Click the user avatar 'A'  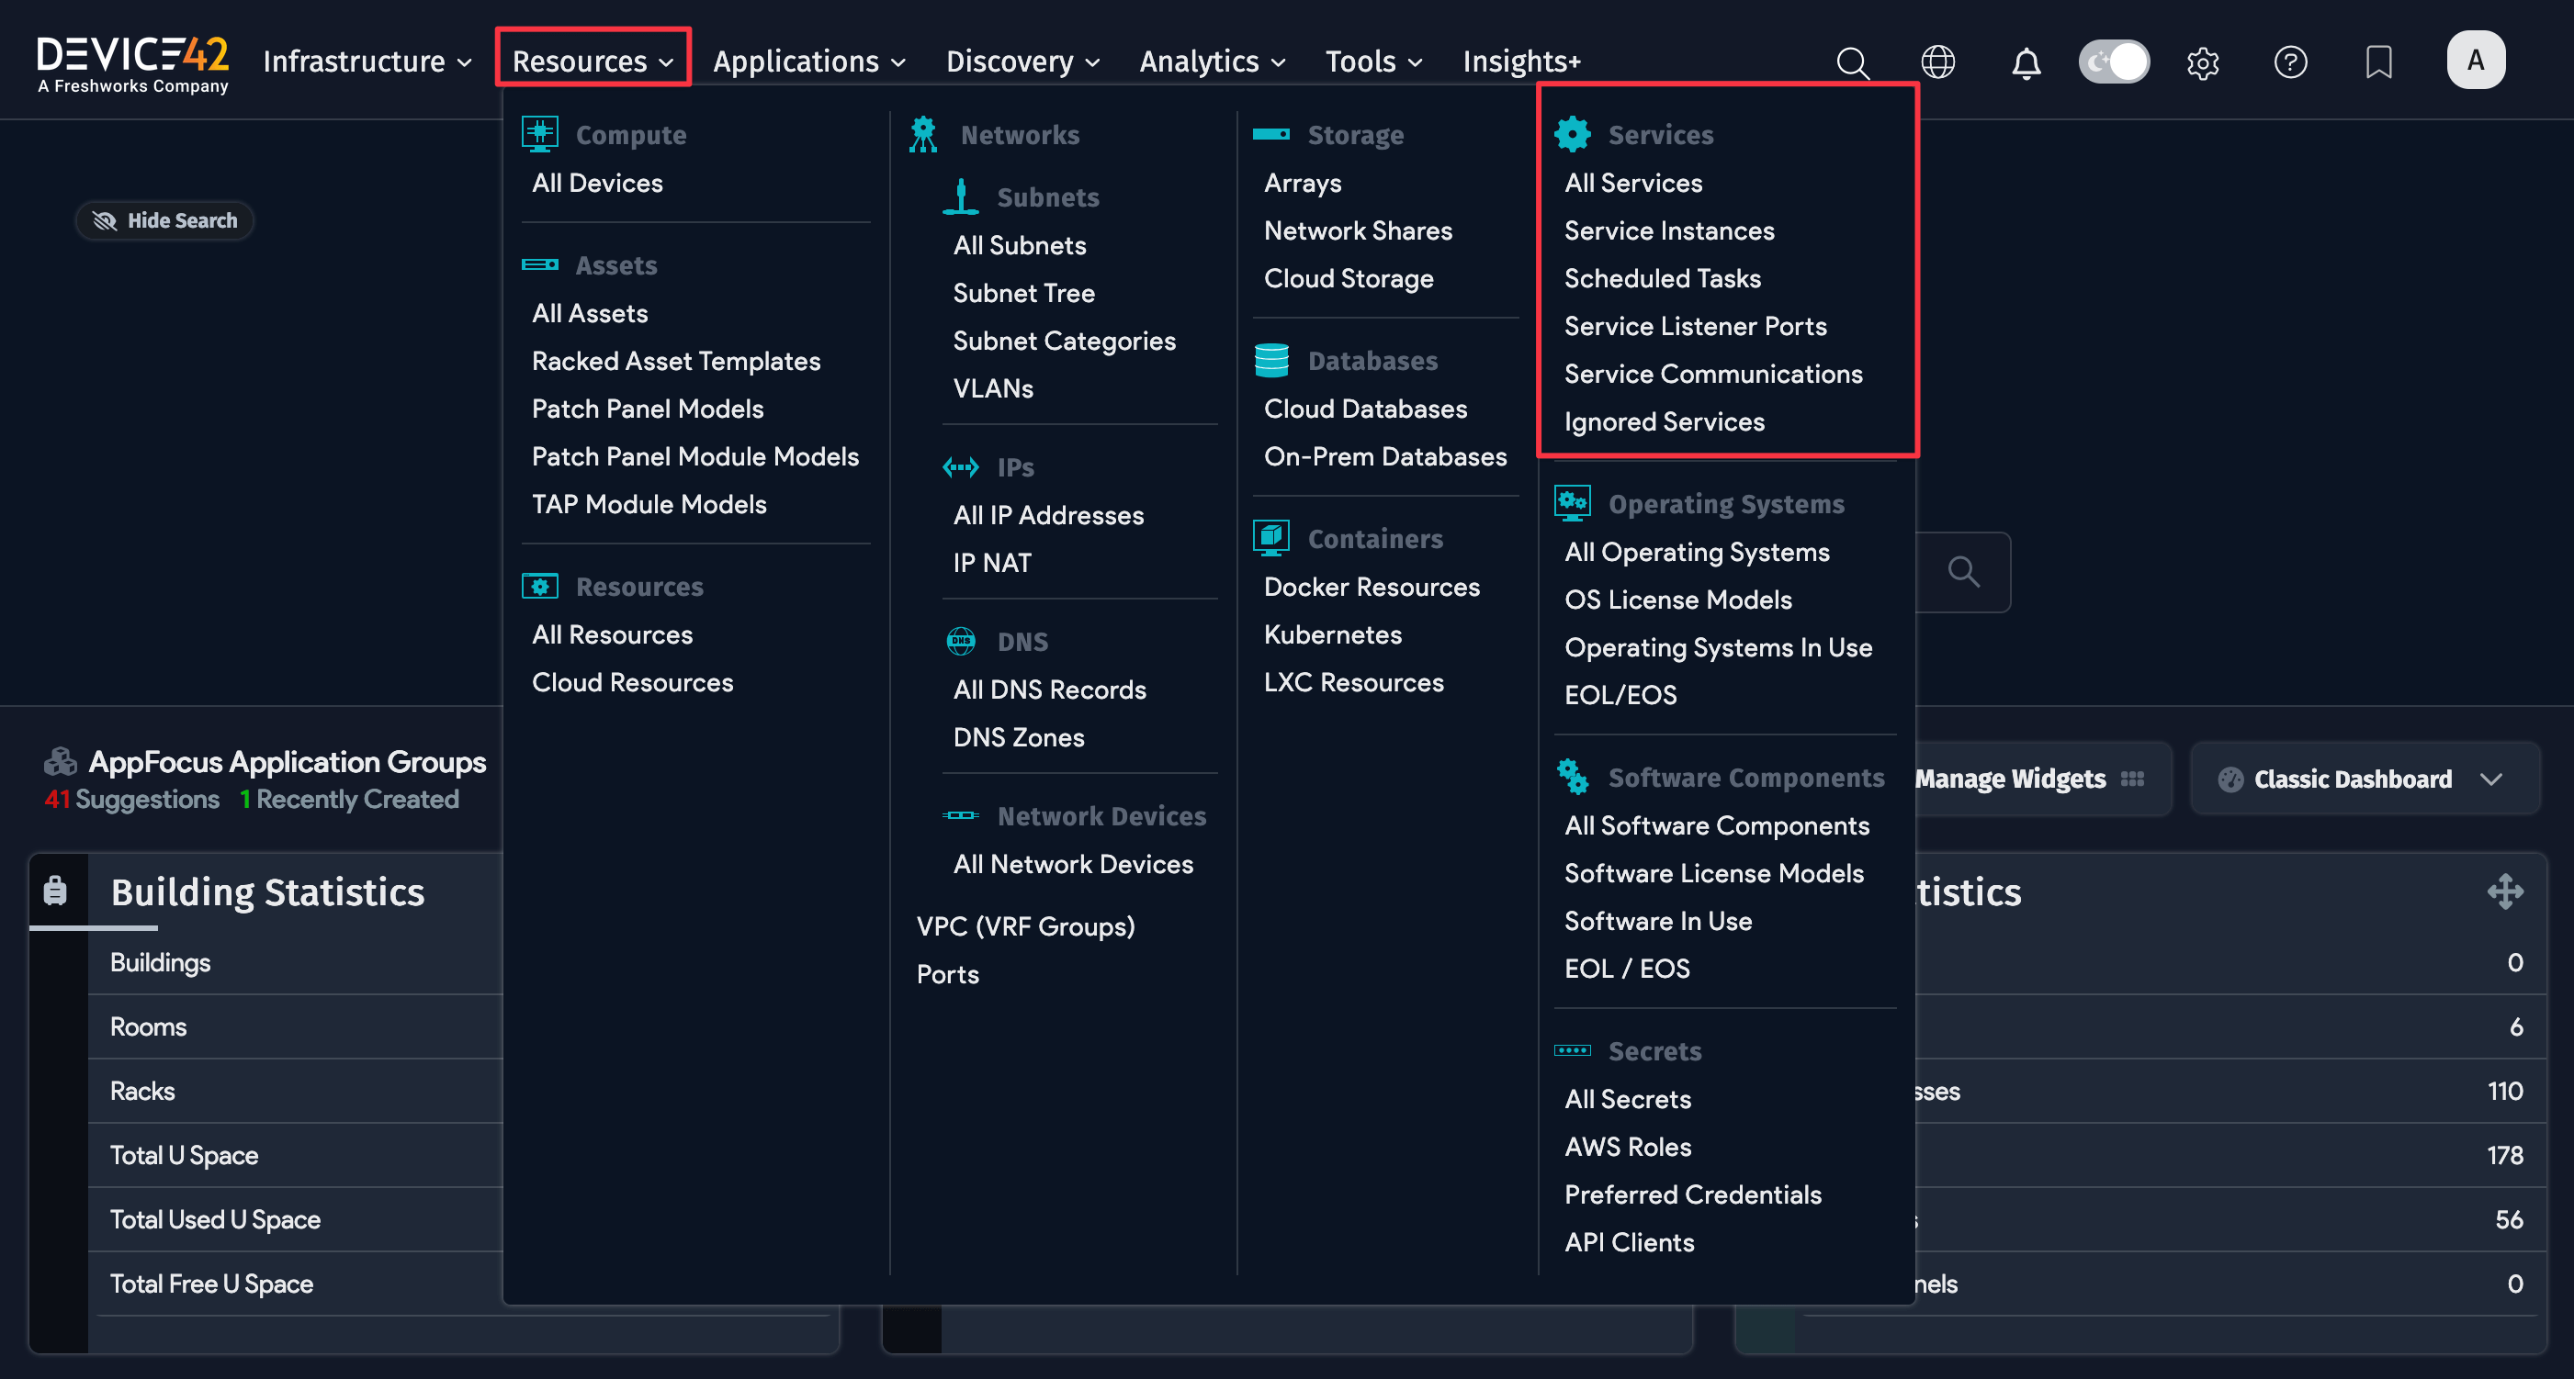pos(2475,60)
